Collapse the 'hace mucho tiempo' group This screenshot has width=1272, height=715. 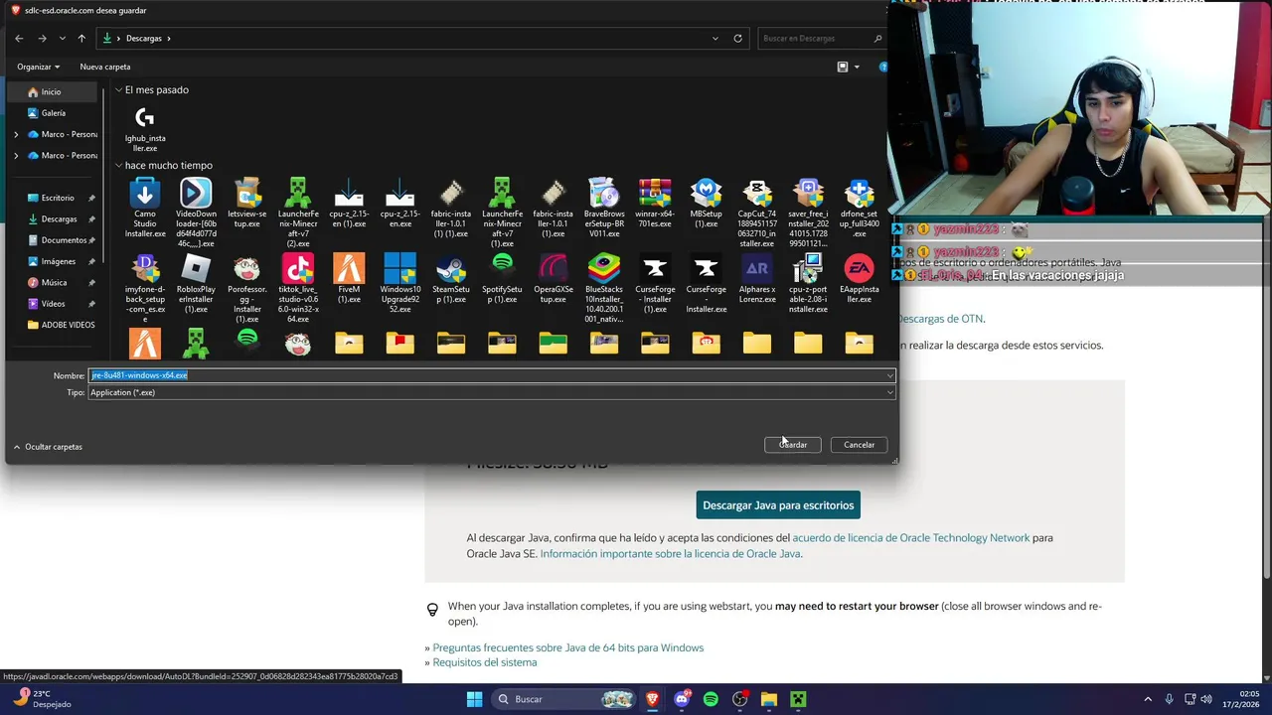point(119,166)
